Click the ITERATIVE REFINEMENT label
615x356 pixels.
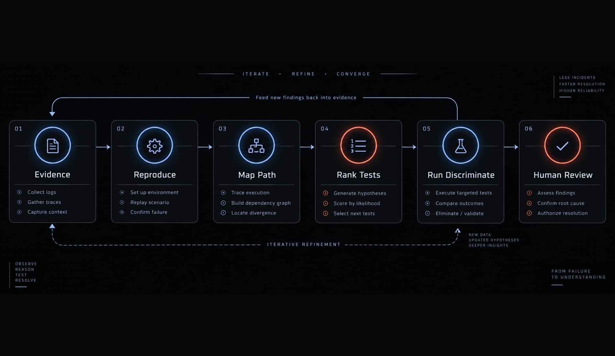point(304,244)
